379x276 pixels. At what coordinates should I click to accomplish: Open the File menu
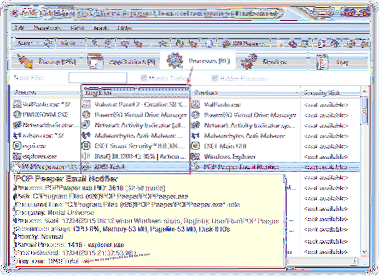20,27
